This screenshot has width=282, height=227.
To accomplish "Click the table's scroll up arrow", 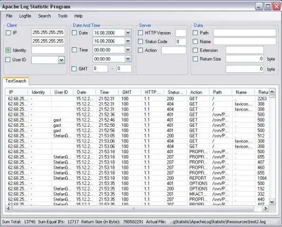I will point(272,92).
